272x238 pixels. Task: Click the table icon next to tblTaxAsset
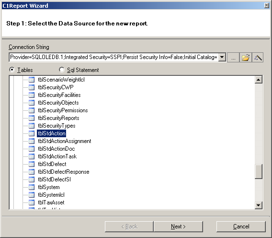coord(32,202)
